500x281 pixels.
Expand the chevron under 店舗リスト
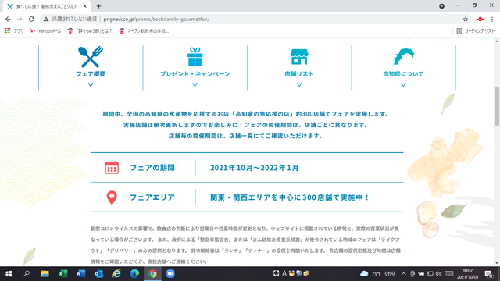pos(299,85)
